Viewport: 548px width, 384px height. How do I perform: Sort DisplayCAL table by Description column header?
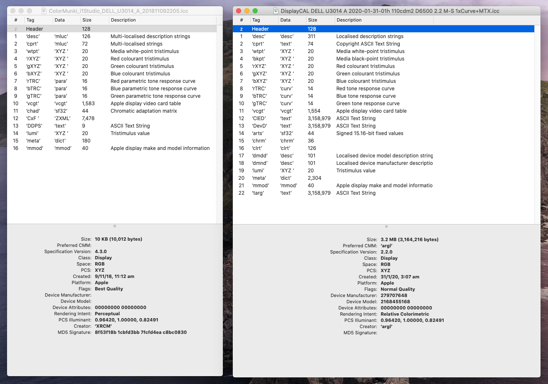click(x=384, y=20)
